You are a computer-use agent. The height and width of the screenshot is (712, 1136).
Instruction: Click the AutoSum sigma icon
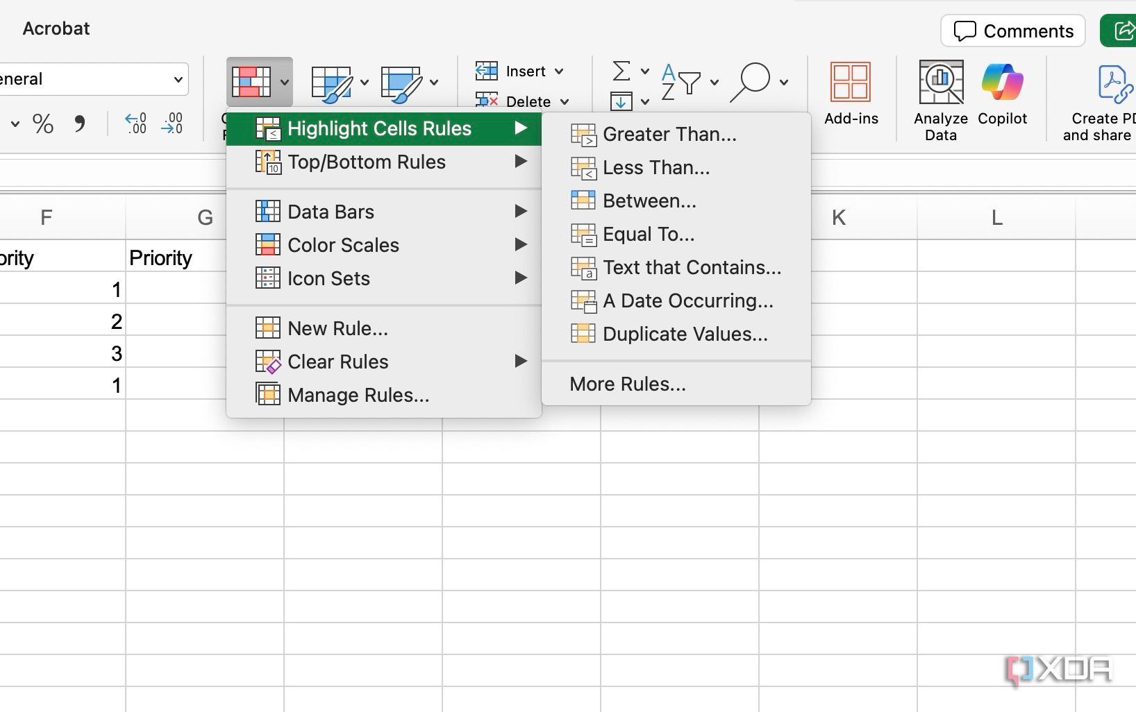[x=621, y=71]
